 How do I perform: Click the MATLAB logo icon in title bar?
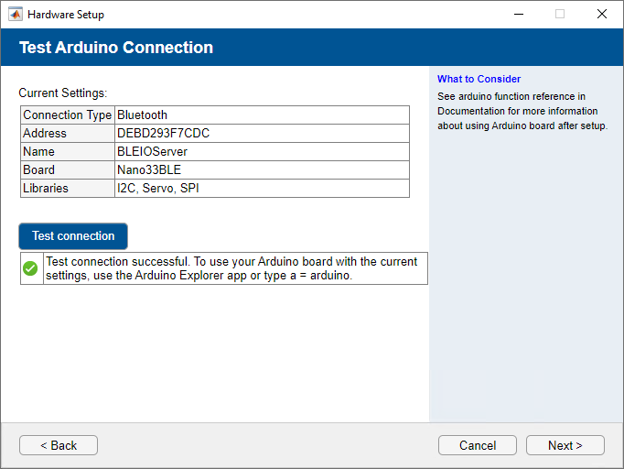[x=15, y=14]
